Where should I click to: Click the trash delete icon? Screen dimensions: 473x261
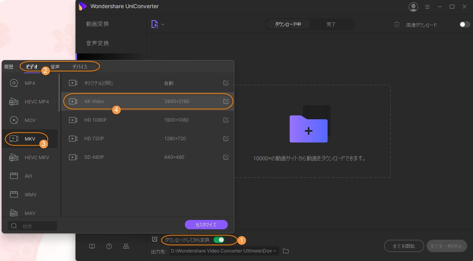click(x=397, y=24)
